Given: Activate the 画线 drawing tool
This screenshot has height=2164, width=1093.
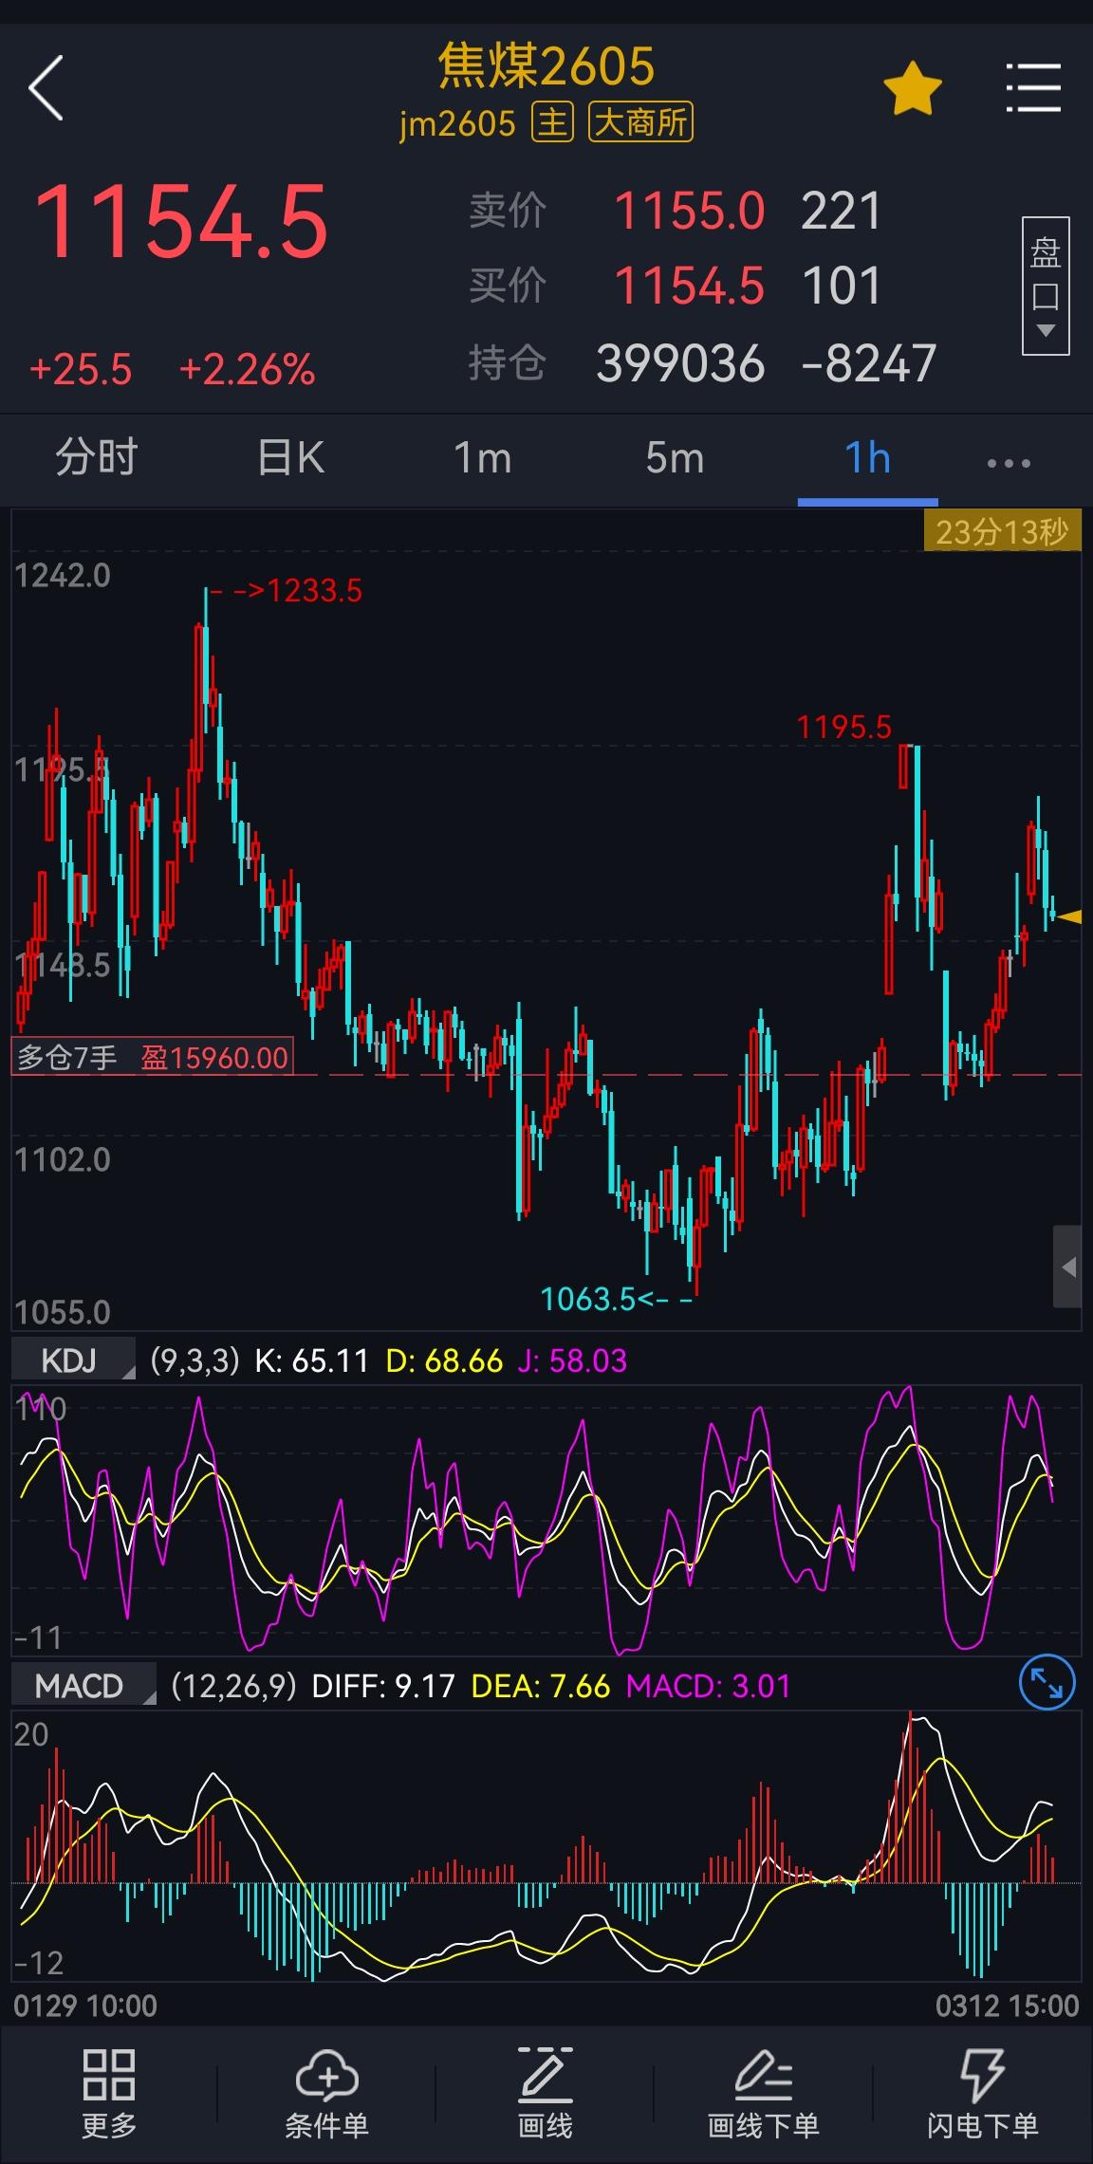Looking at the screenshot, I should (x=545, y=2094).
